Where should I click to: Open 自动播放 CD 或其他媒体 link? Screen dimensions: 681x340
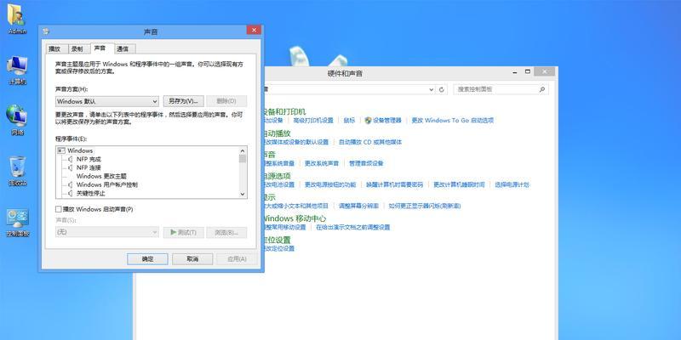[x=370, y=142]
